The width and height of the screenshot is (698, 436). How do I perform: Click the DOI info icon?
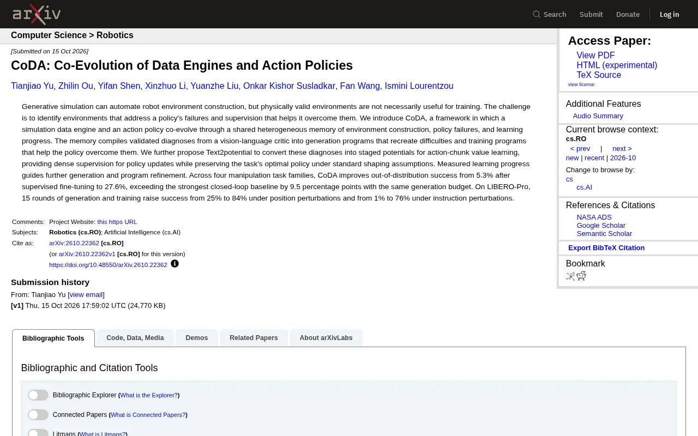[x=174, y=264]
